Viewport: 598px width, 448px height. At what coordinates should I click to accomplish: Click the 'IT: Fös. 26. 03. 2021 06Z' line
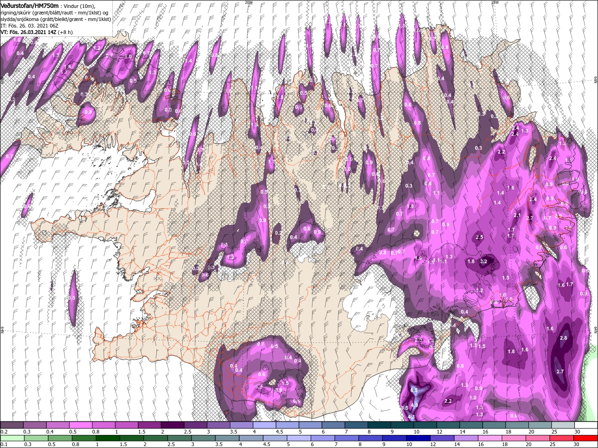30,25
